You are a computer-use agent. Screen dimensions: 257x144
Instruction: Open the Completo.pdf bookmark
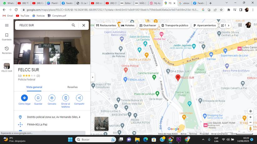(57, 16)
